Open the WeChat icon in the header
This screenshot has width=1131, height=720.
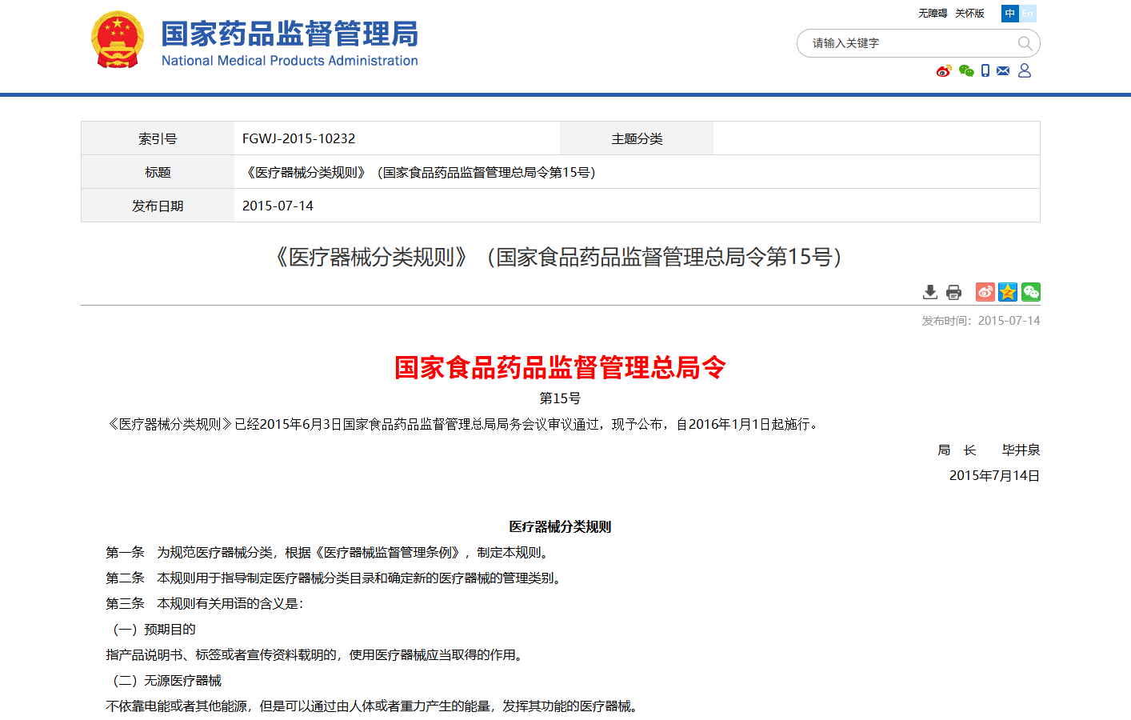click(966, 70)
